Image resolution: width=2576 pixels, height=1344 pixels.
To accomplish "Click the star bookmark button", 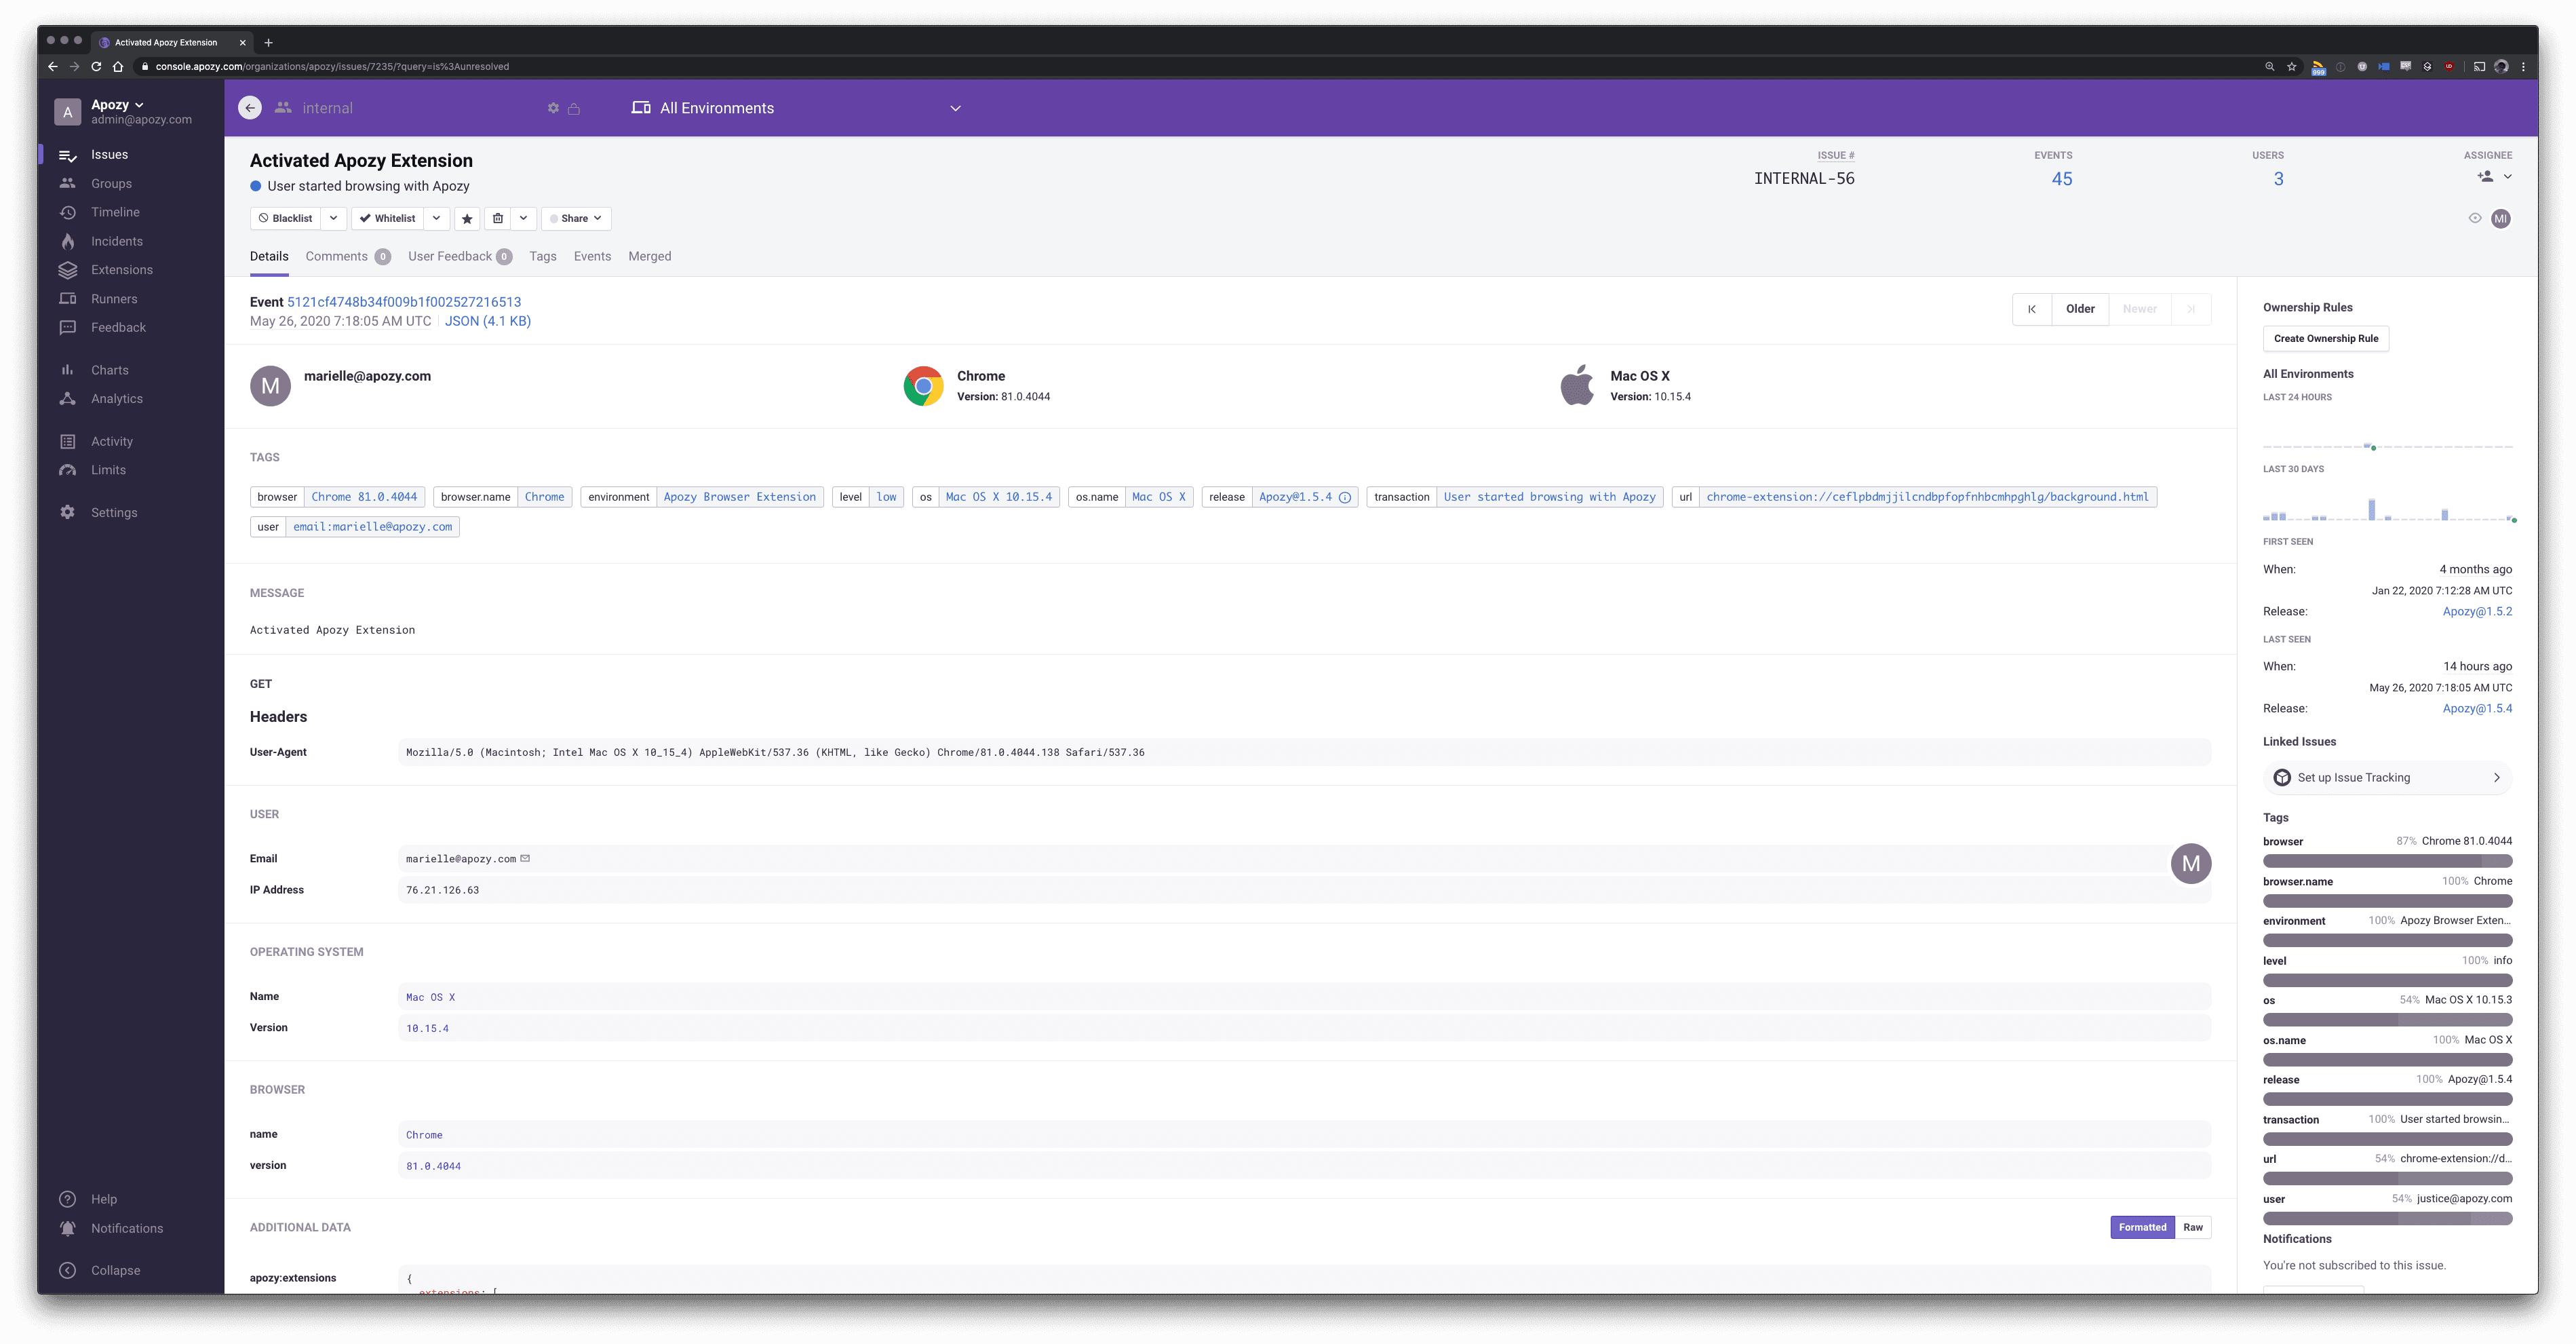I will click(467, 218).
